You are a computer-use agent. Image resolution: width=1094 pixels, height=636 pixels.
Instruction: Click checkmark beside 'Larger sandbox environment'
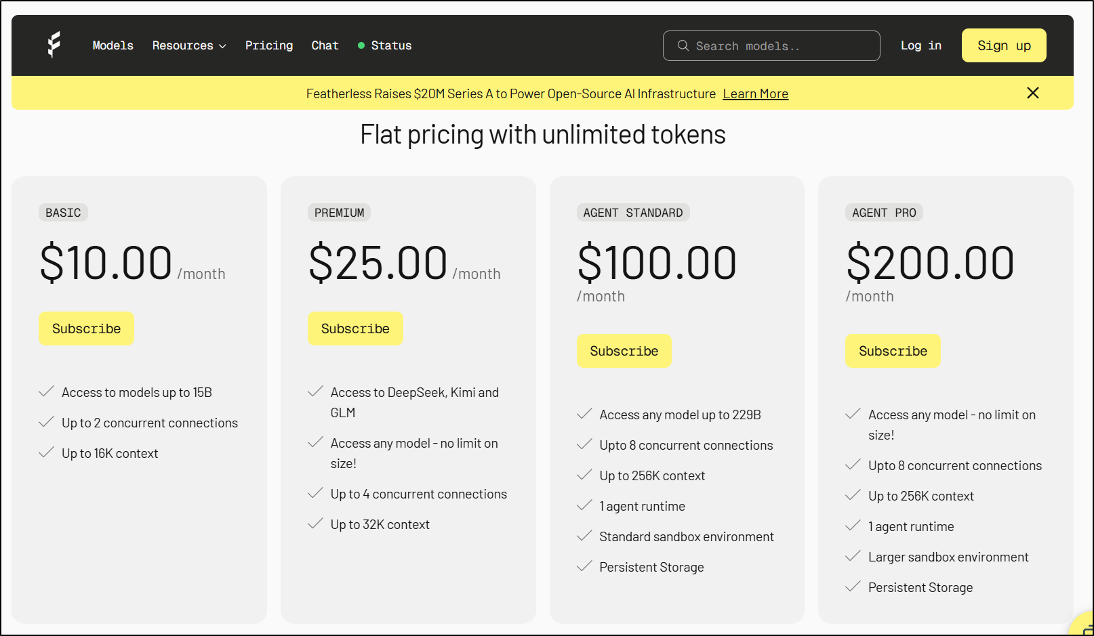click(853, 556)
